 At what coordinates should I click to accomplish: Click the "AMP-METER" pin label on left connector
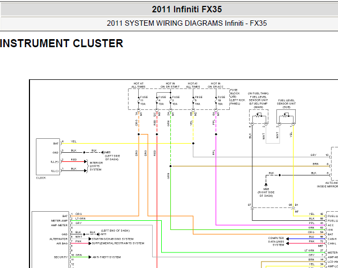[59, 225]
